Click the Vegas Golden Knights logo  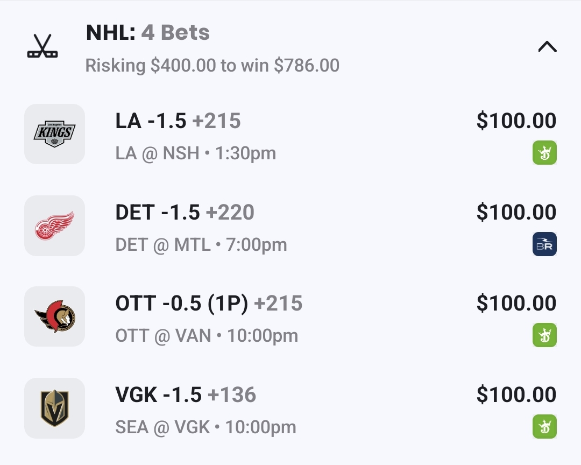pos(54,408)
